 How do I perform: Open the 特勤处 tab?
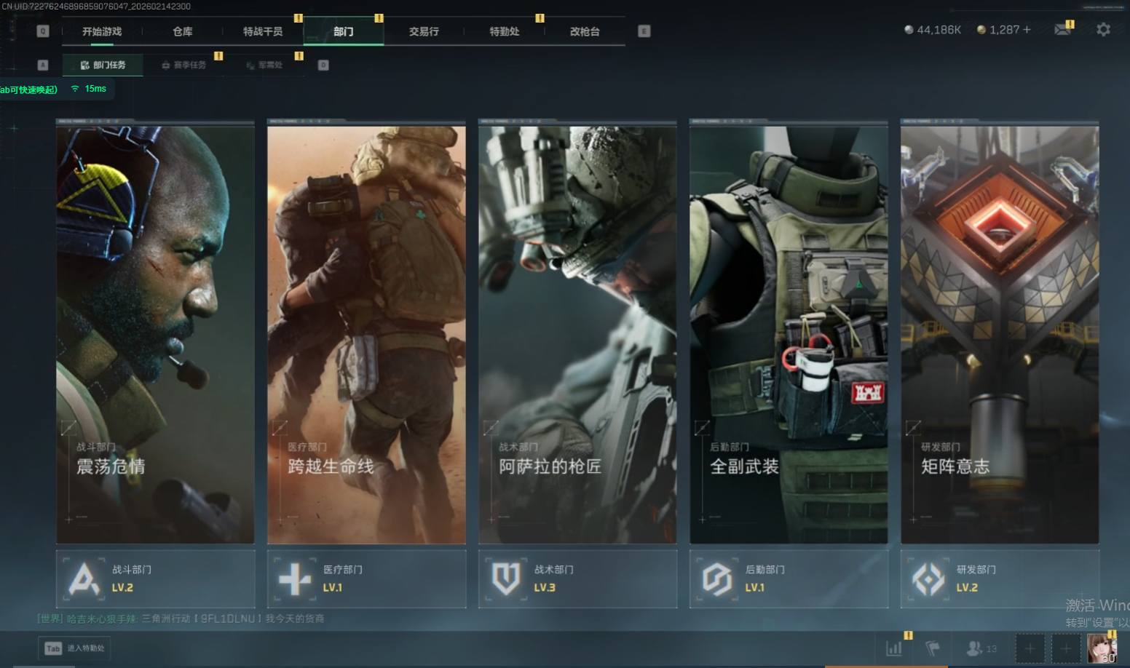click(505, 31)
